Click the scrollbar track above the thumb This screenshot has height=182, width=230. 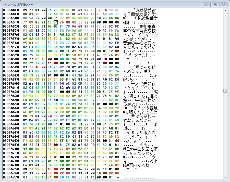pyautogui.click(x=225, y=51)
